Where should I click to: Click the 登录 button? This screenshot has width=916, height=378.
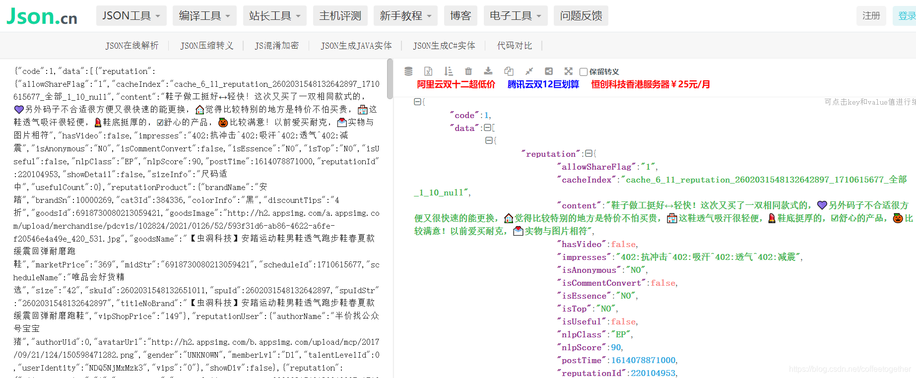pyautogui.click(x=906, y=16)
